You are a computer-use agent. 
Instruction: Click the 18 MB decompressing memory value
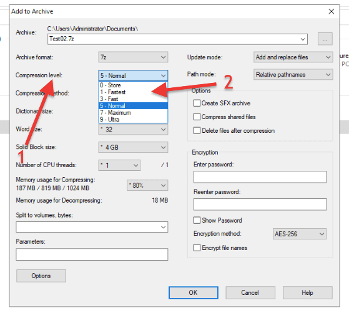(160, 200)
